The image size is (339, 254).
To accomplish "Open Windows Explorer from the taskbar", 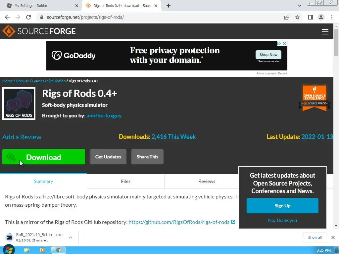I will [x=27, y=250].
